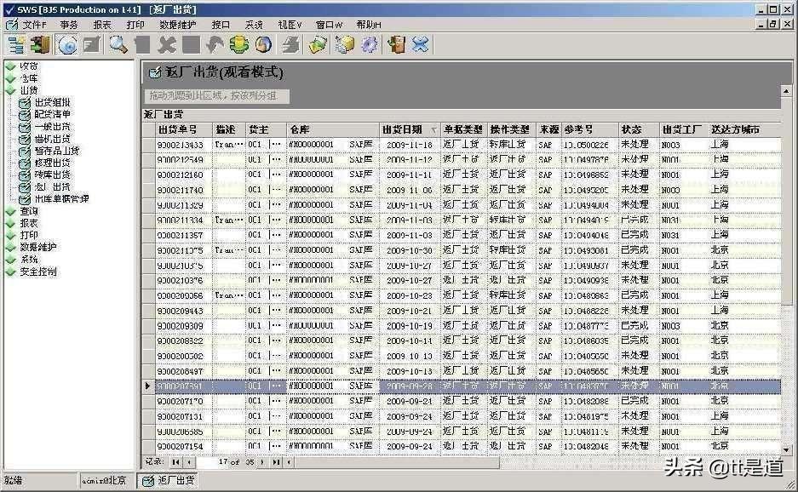Go to the last record button
This screenshot has width=798, height=492.
click(x=276, y=462)
